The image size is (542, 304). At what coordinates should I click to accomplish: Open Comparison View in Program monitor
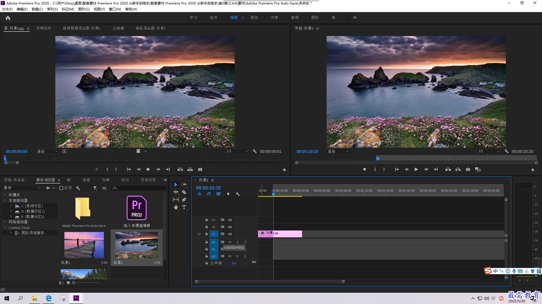(478, 169)
